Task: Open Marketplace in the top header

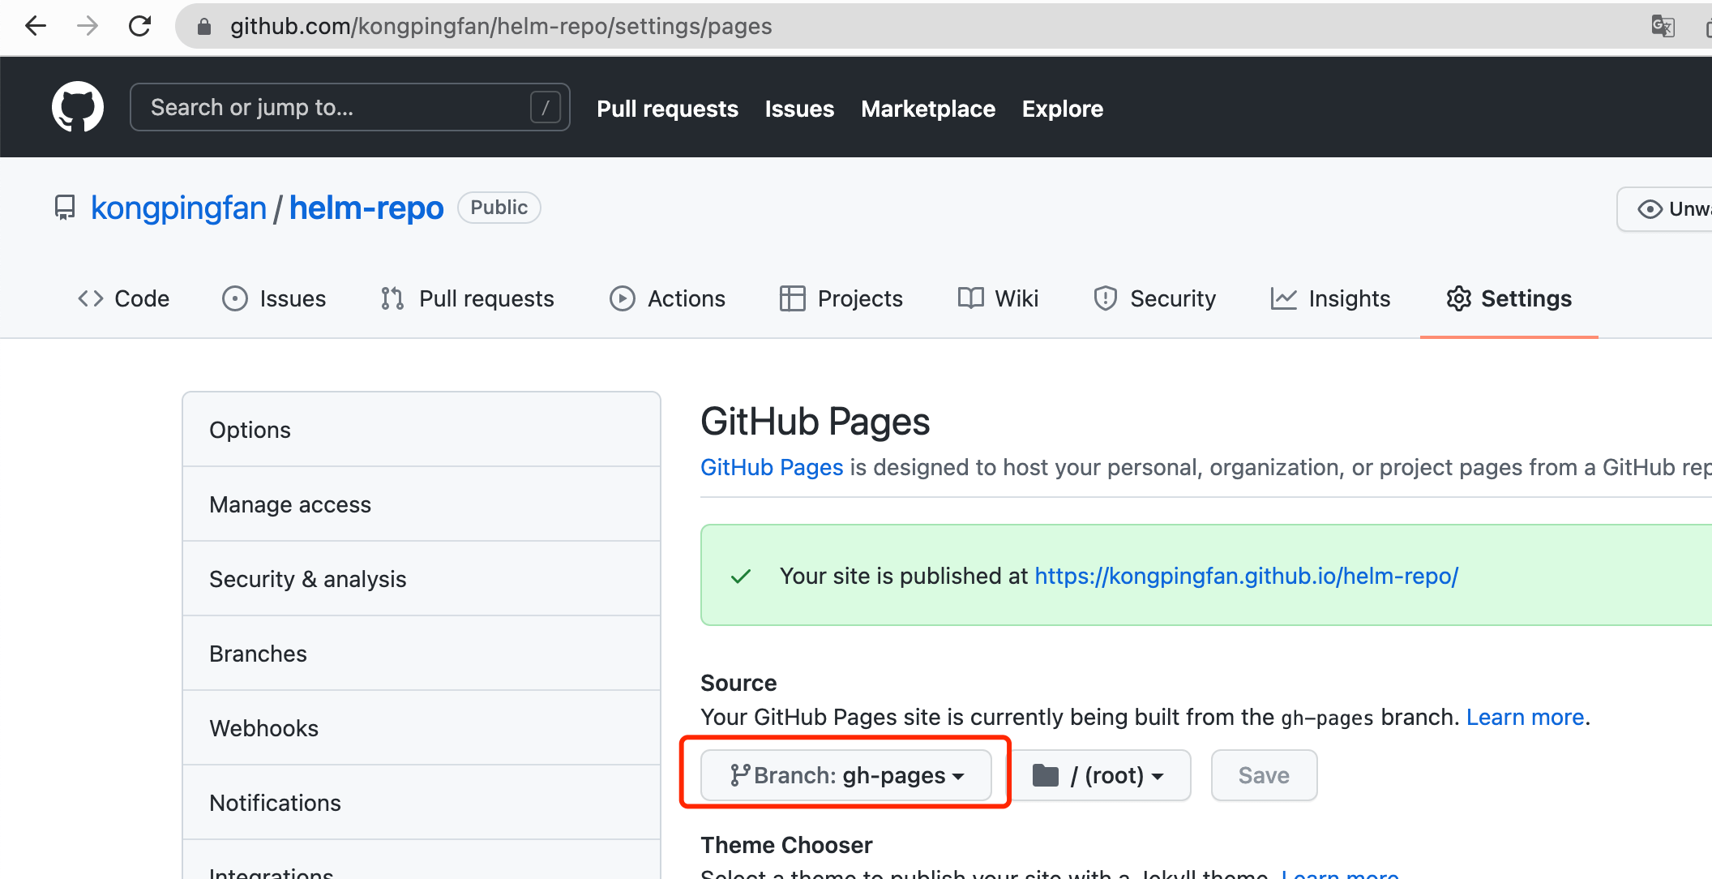Action: pos(928,109)
